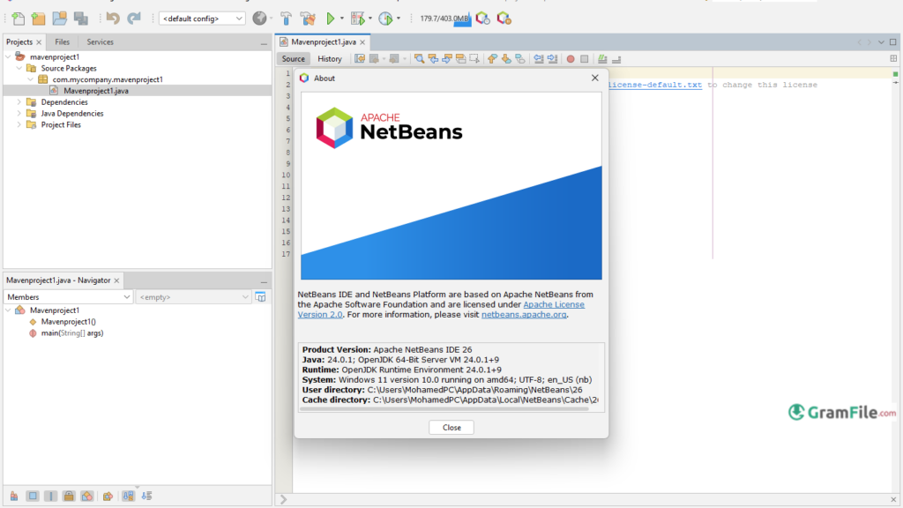
Task: Switch editor to History view
Action: 330,59
